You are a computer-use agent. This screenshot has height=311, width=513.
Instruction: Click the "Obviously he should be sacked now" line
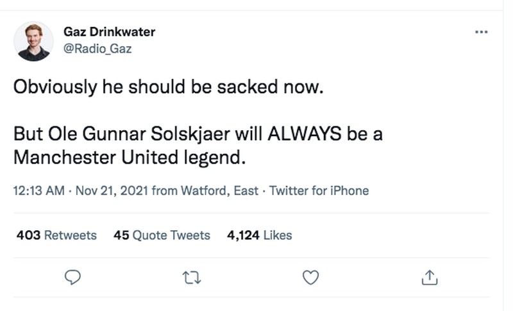(165, 87)
